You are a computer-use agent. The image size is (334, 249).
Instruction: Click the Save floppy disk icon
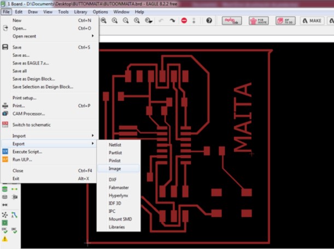click(5, 47)
